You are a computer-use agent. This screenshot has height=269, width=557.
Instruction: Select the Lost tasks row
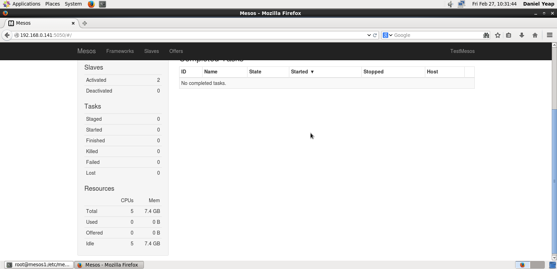(123, 173)
